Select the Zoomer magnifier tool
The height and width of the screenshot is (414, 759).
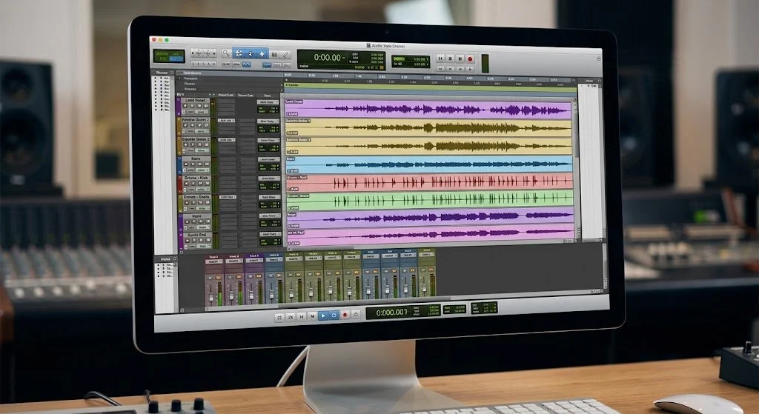point(225,53)
